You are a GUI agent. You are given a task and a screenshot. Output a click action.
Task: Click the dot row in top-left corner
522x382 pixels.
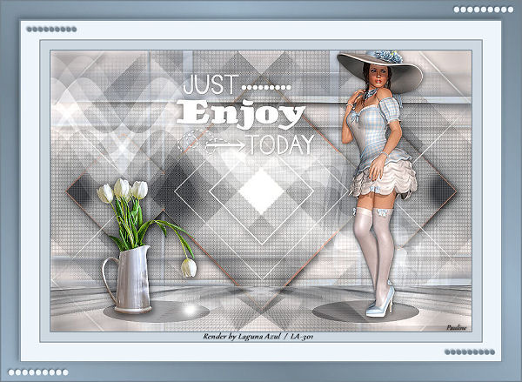point(51,29)
